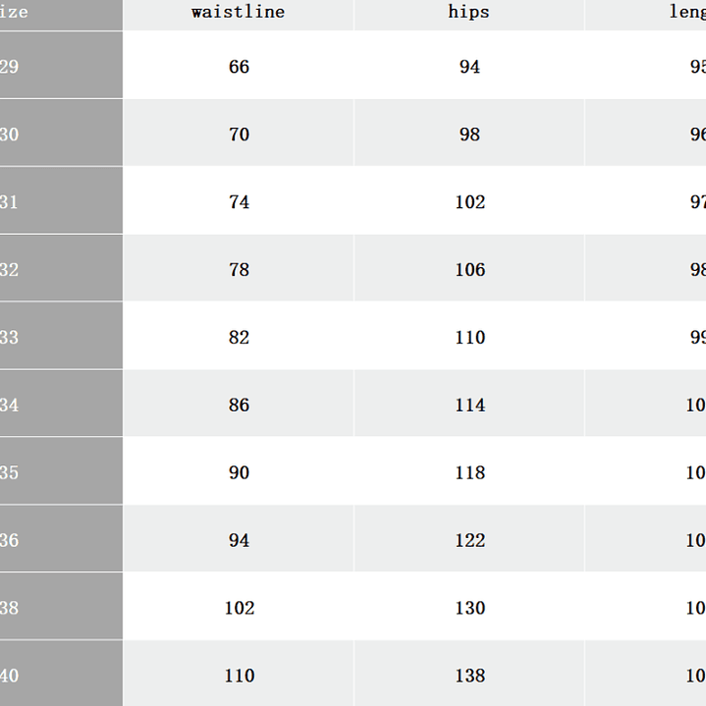
Task: Click the hips cell showing 114
Action: click(469, 406)
